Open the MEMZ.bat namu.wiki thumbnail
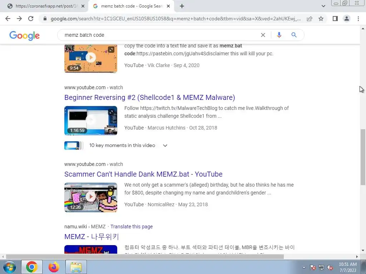Viewport: 366px width, 274px height. point(91,249)
